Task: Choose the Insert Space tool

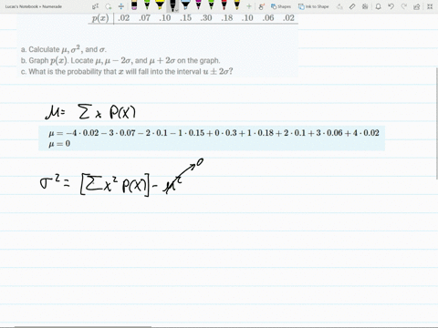Action: tap(121, 6)
